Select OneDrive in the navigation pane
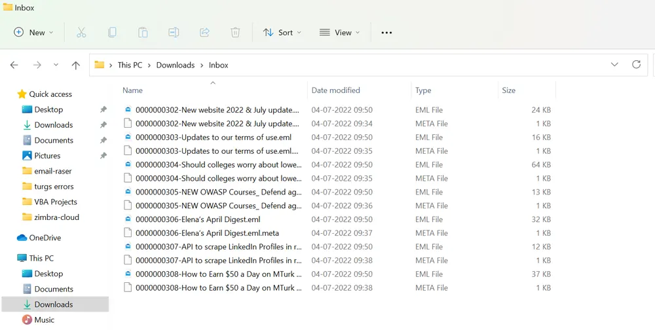Screen dimensions: 655x330 tap(45, 238)
